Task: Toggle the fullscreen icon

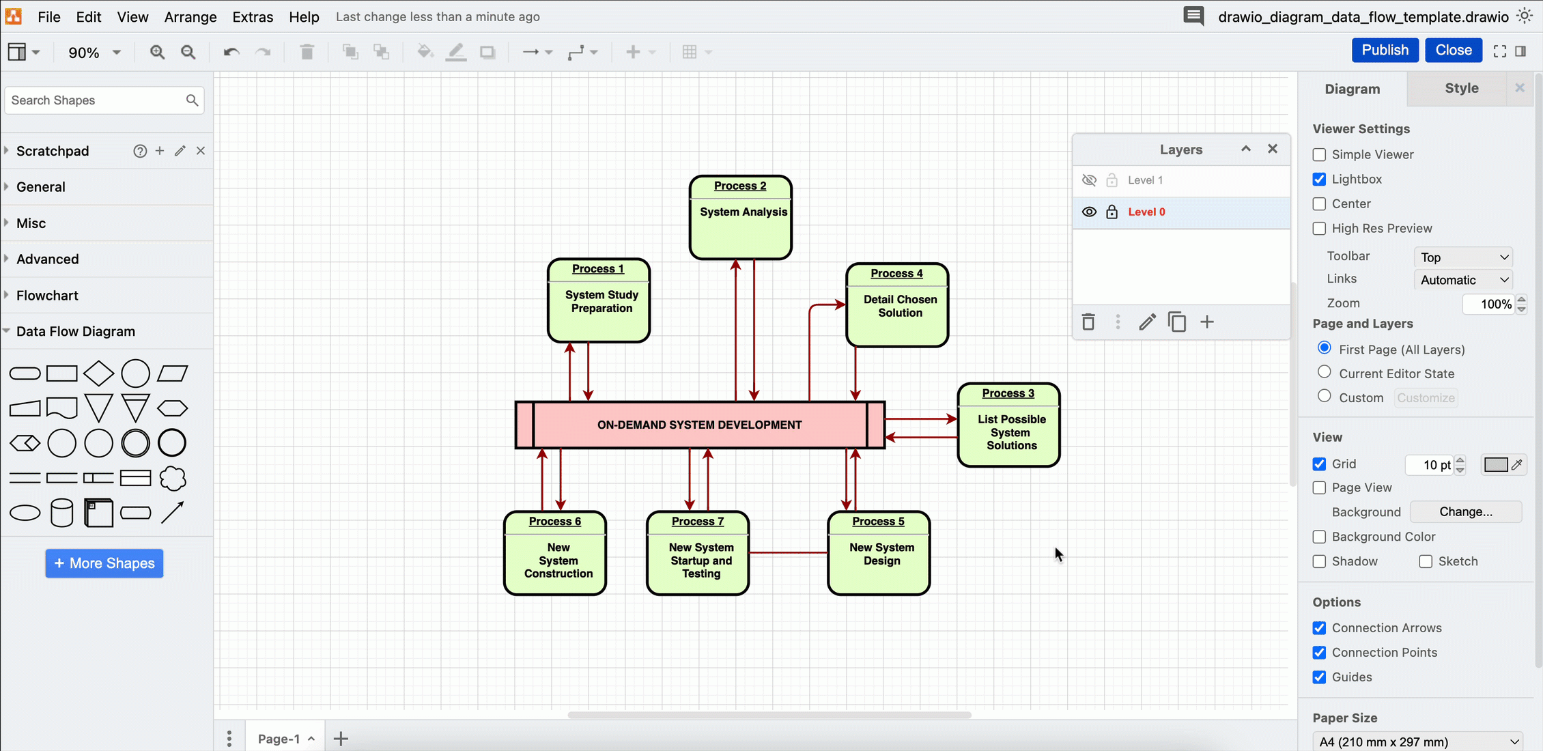Action: click(x=1499, y=51)
